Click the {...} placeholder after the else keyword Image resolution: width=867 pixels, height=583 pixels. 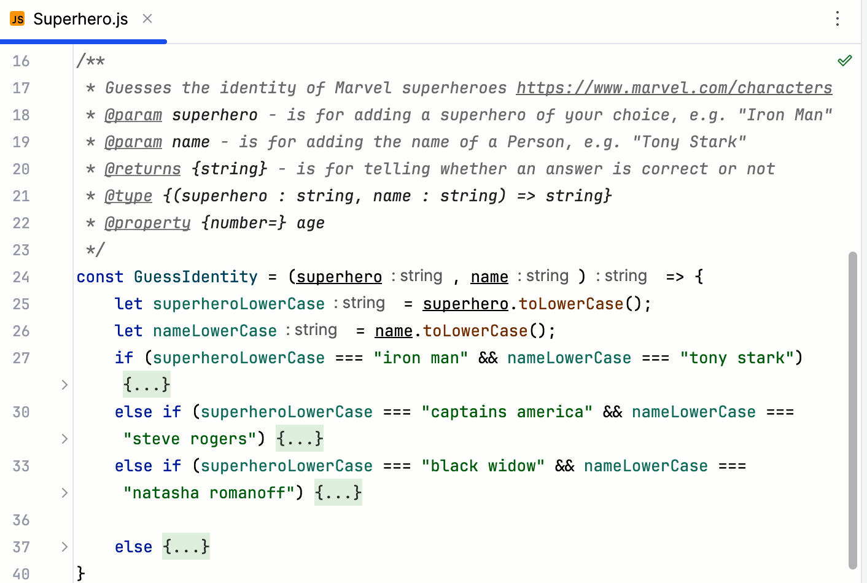click(185, 547)
